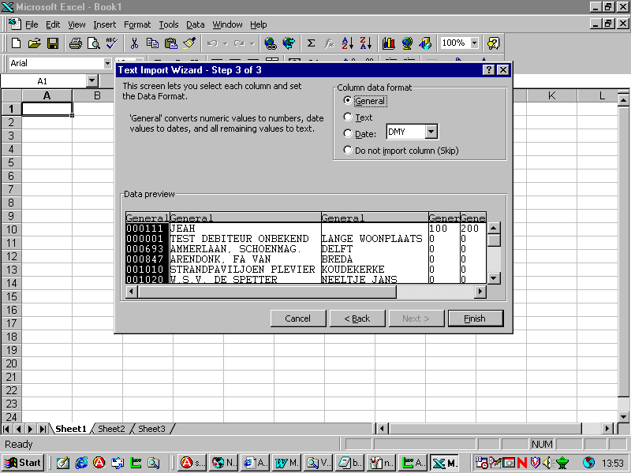Switch to the Sheet2 tab
The width and height of the screenshot is (631, 473).
click(x=111, y=429)
